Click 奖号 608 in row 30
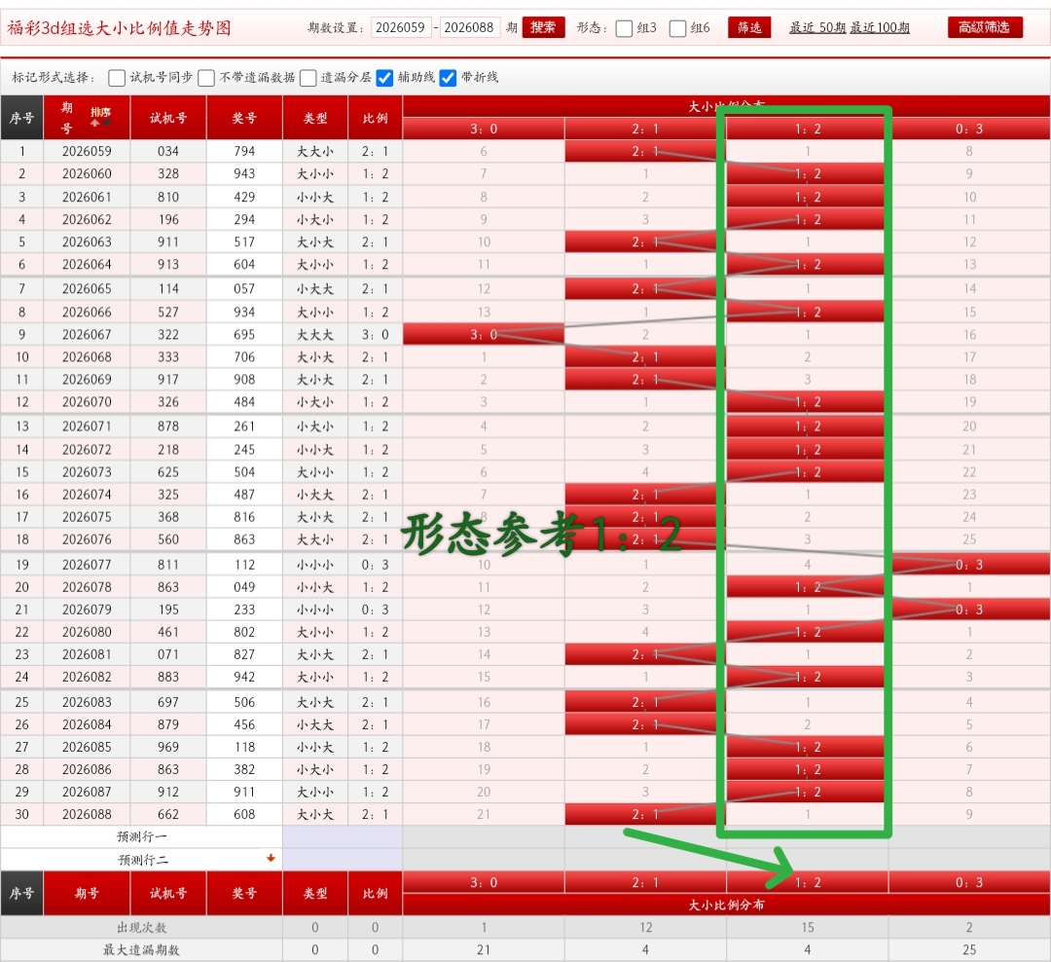The height and width of the screenshot is (962, 1051). pyautogui.click(x=244, y=814)
